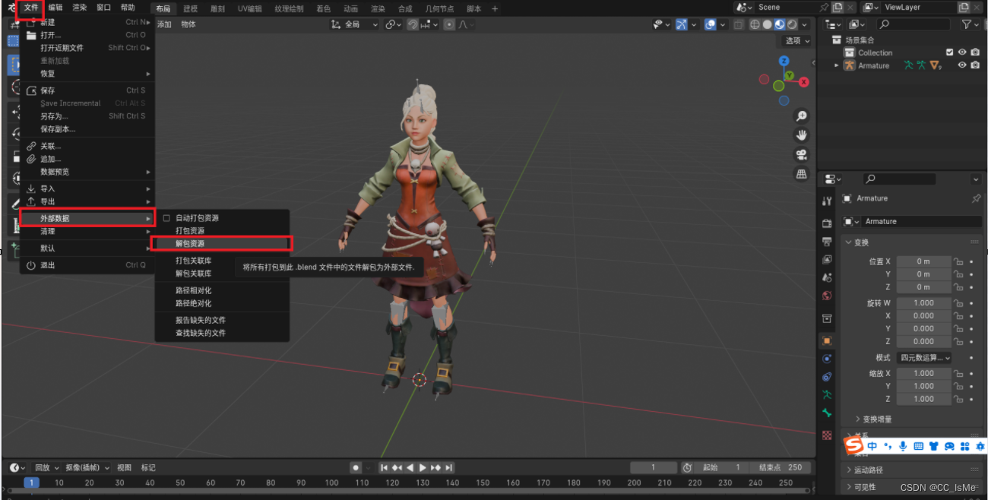Image resolution: width=988 pixels, height=500 pixels.
Task: Open the 帮助 (Help) menu
Action: tap(128, 8)
